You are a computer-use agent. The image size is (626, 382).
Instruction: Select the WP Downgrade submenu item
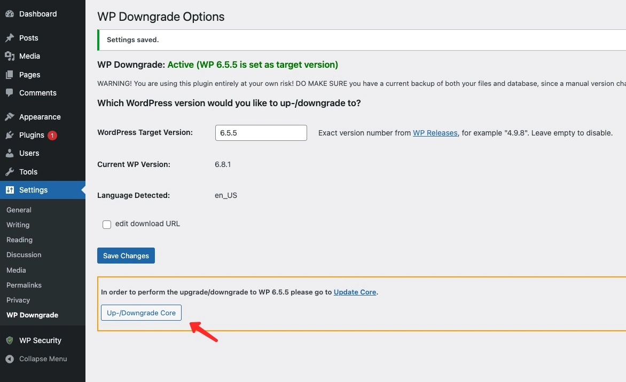click(x=33, y=315)
